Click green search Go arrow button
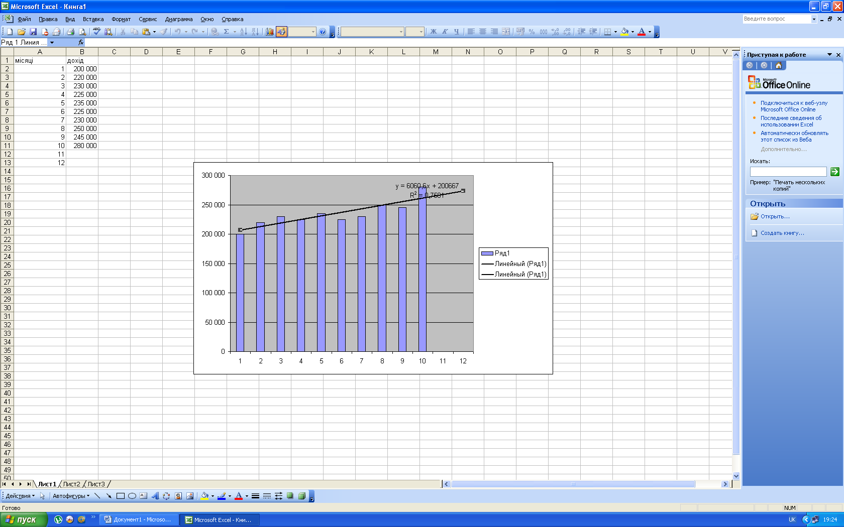 click(834, 172)
